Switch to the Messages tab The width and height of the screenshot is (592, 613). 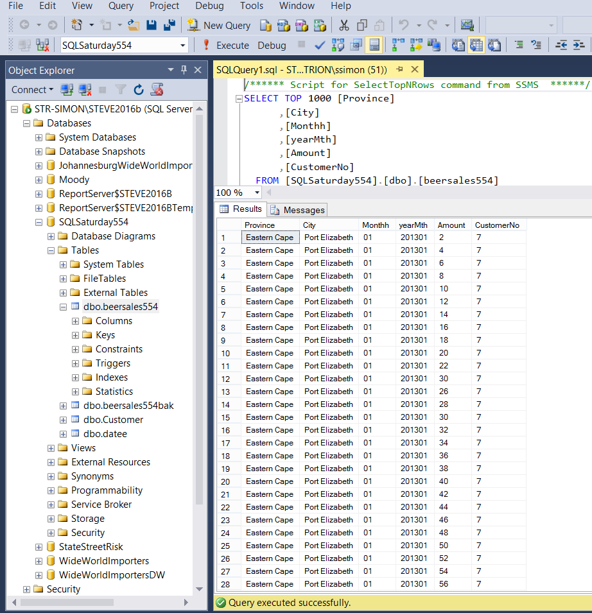(x=297, y=210)
